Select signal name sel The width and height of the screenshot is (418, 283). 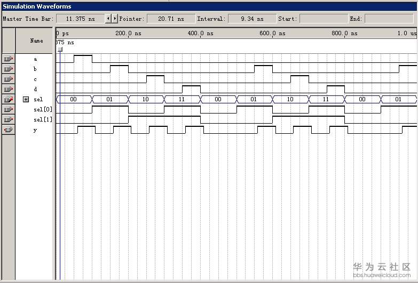click(x=38, y=99)
